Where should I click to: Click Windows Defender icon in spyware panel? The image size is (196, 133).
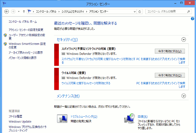[63, 54]
